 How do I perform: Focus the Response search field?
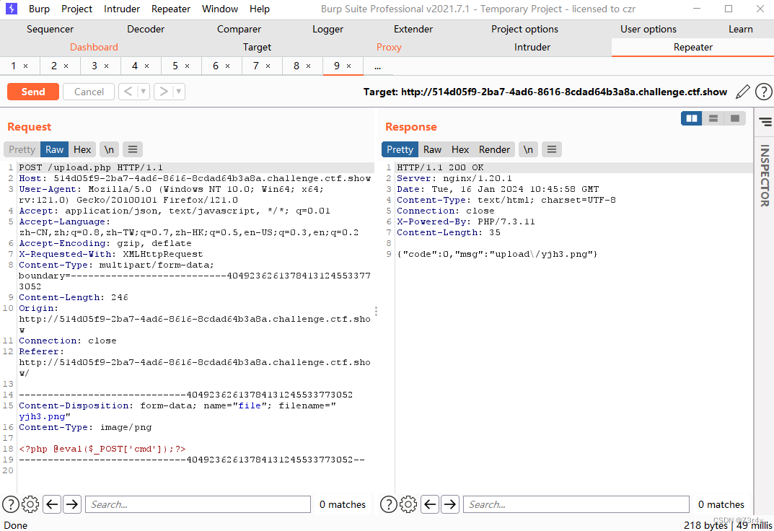(x=576, y=504)
